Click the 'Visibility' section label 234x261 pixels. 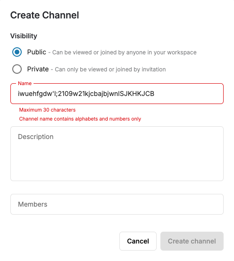[x=24, y=36]
